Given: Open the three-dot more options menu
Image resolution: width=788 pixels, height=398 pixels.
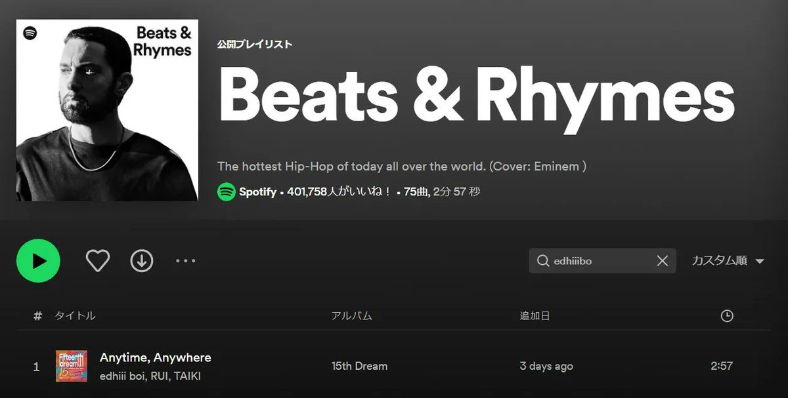Looking at the screenshot, I should pyautogui.click(x=186, y=261).
